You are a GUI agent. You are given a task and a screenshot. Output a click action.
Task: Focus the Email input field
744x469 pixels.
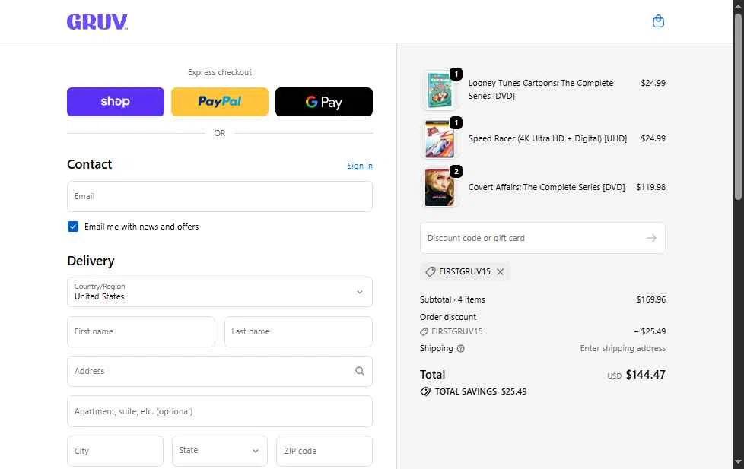tap(220, 196)
